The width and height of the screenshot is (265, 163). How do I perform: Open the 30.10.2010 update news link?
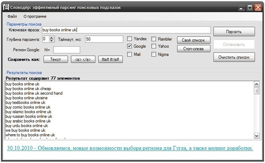click(130, 148)
